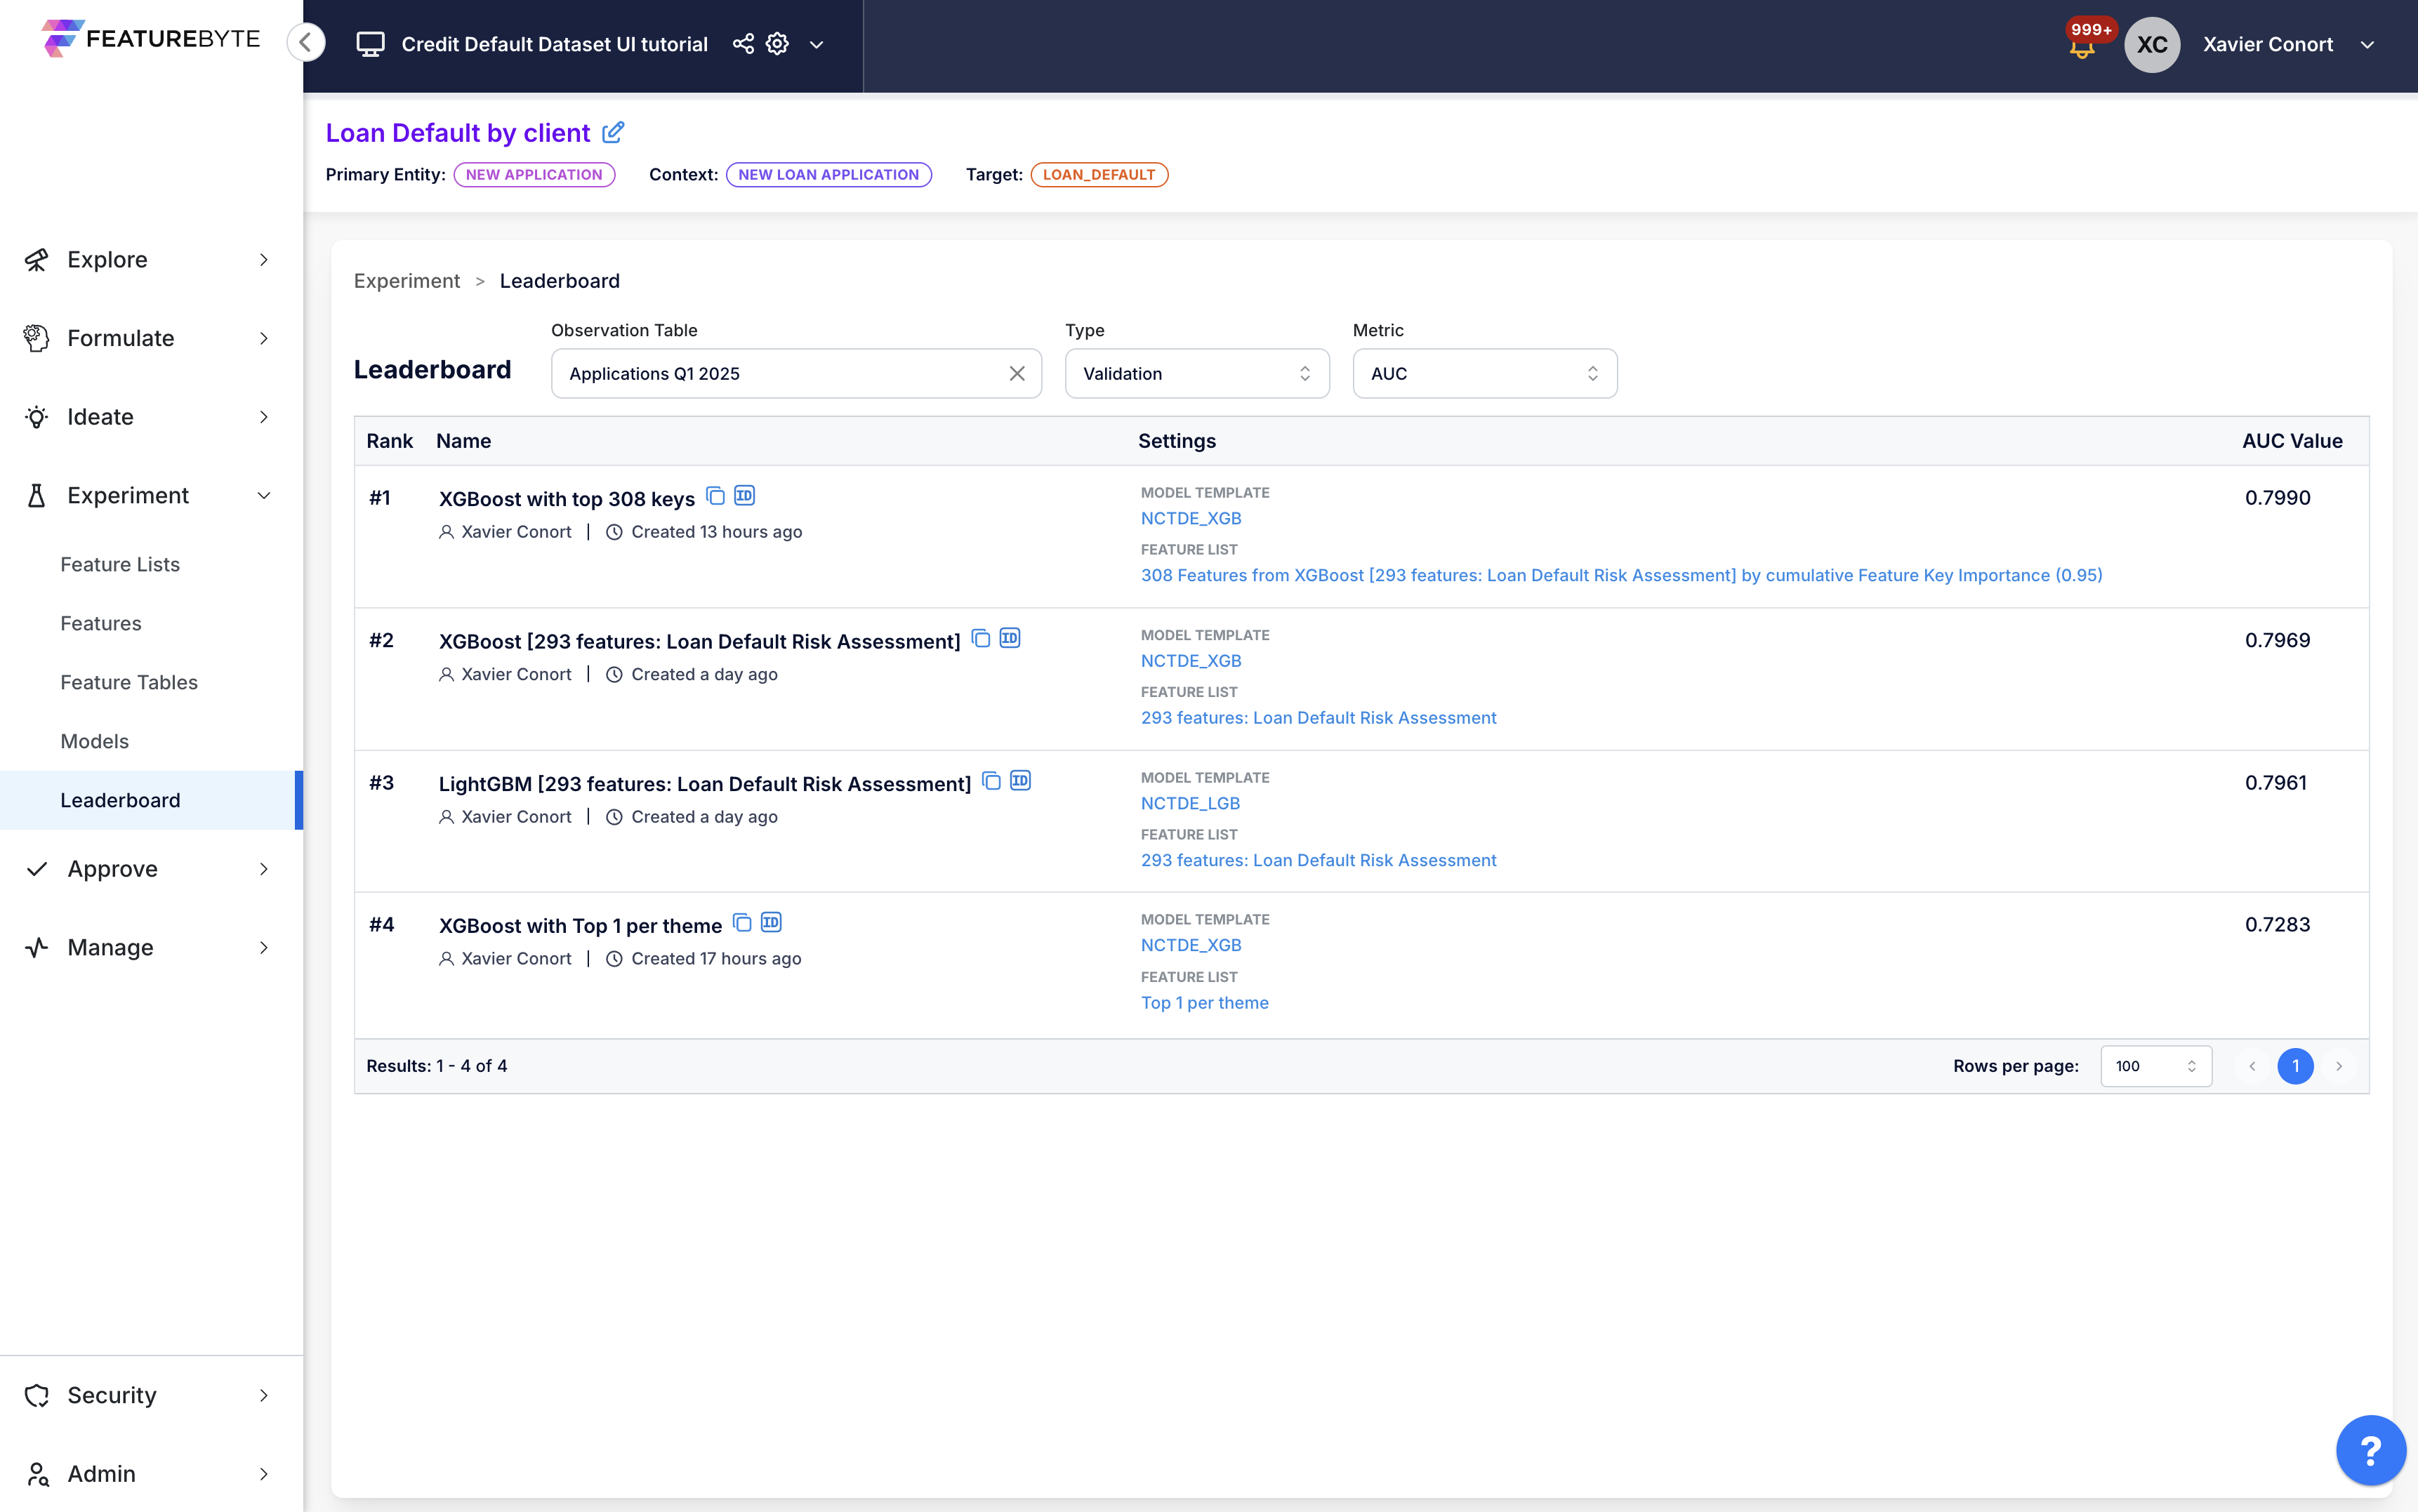The width and height of the screenshot is (2418, 1512).
Task: Open the Type dropdown showing Validation
Action: (x=1196, y=373)
